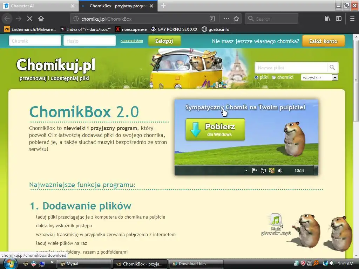Click the text ładuj wiele plików na raz
Image resolution: width=359 pixels, height=269 pixels.
coord(61,243)
